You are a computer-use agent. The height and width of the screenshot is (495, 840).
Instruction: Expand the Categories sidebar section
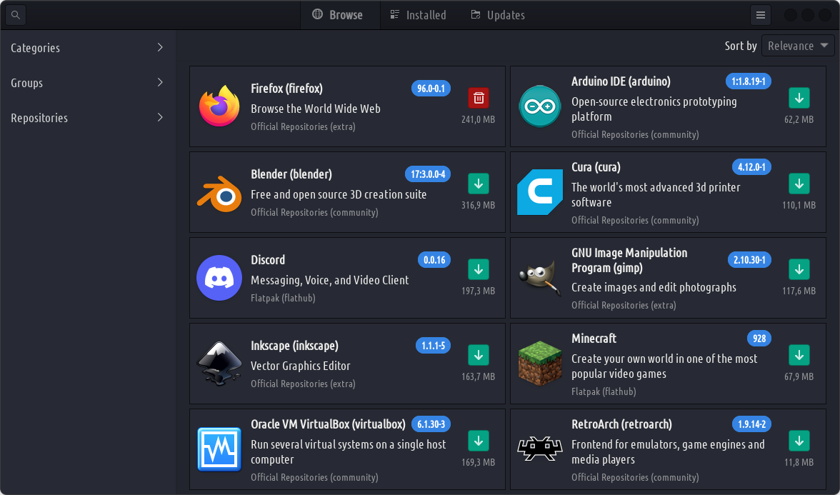click(x=87, y=48)
